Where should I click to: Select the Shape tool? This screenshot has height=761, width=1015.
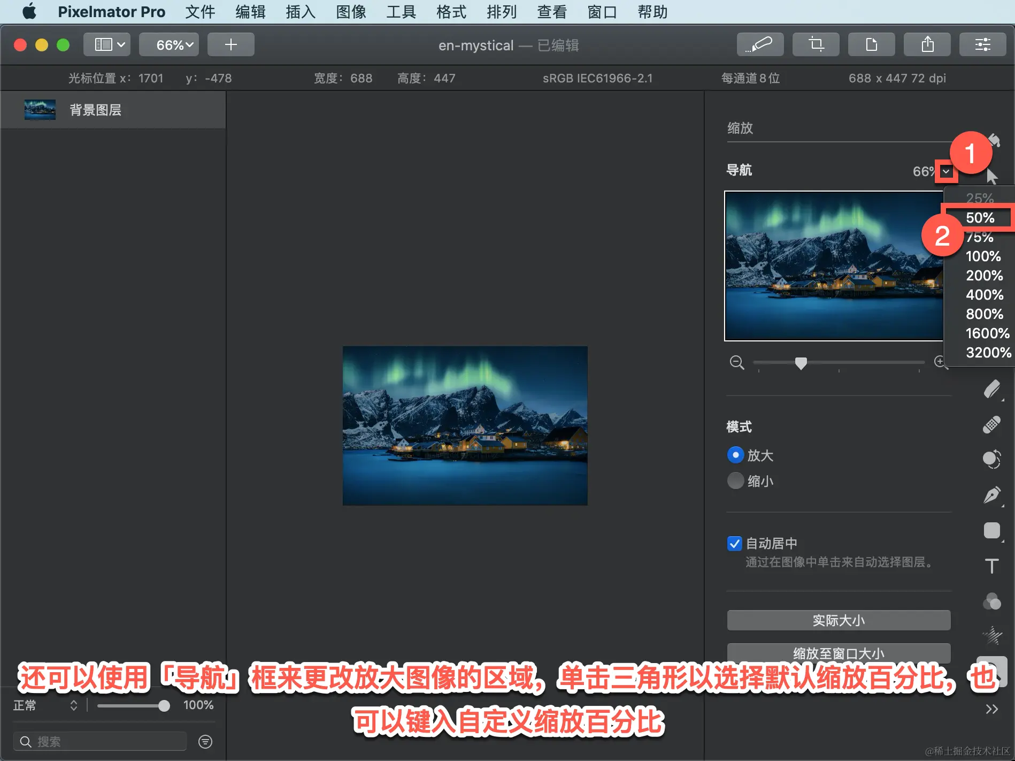click(x=992, y=530)
